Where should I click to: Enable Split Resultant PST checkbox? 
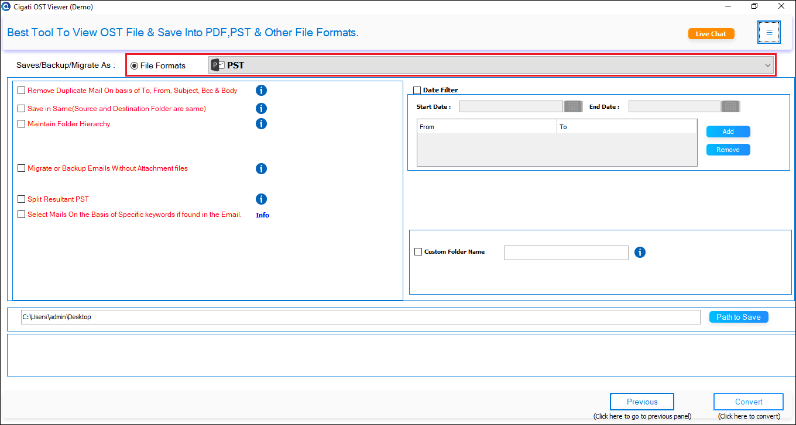pos(22,199)
